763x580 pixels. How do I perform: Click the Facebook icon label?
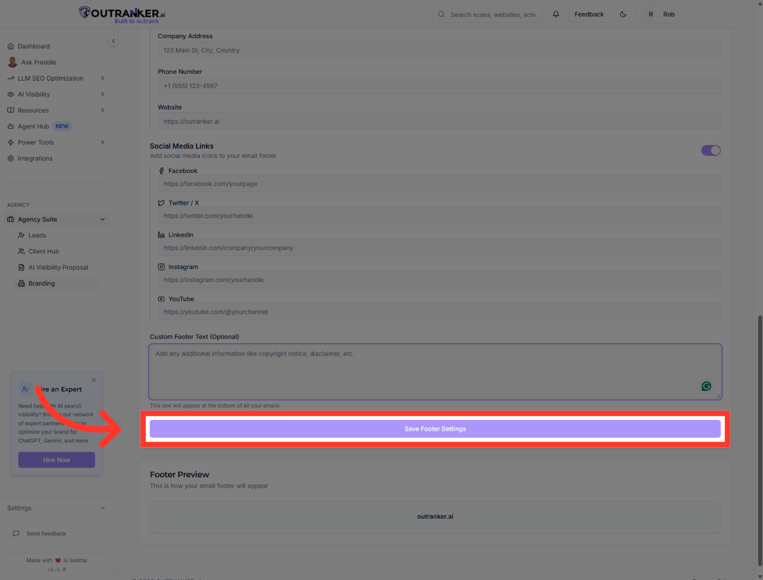pyautogui.click(x=162, y=171)
